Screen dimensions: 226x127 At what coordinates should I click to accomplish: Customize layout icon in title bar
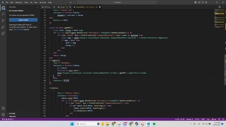206,2
